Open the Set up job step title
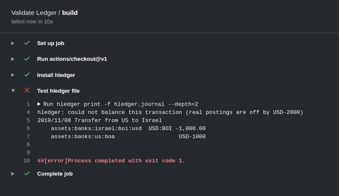 click(51, 43)
